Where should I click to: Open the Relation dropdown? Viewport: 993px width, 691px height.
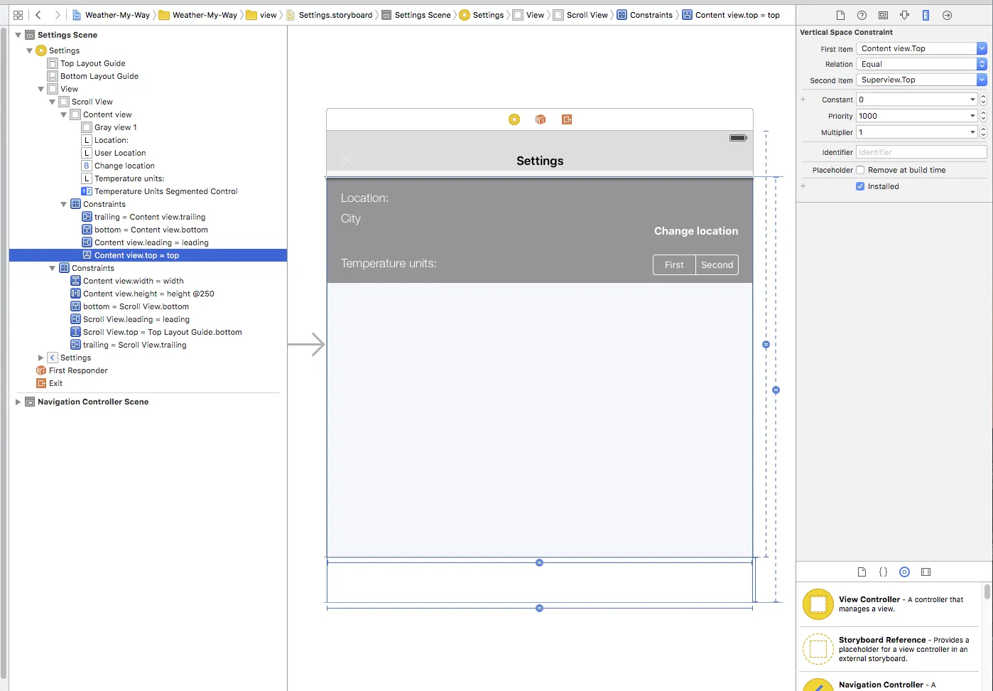[x=921, y=64]
